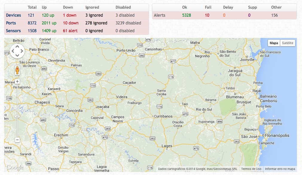Pan the map left with arrow control

click(x=13, y=51)
